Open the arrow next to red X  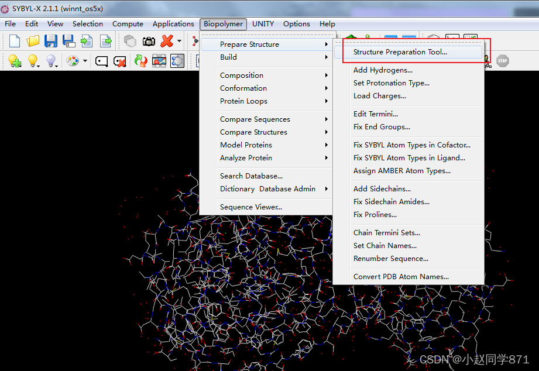[179, 41]
